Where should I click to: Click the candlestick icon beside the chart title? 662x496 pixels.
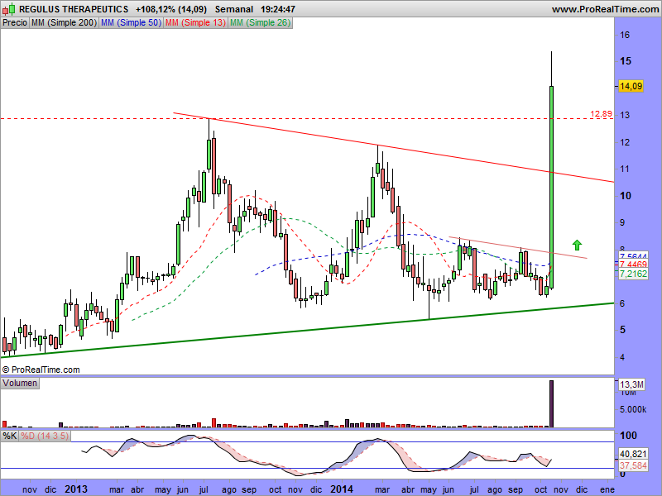point(9,8)
